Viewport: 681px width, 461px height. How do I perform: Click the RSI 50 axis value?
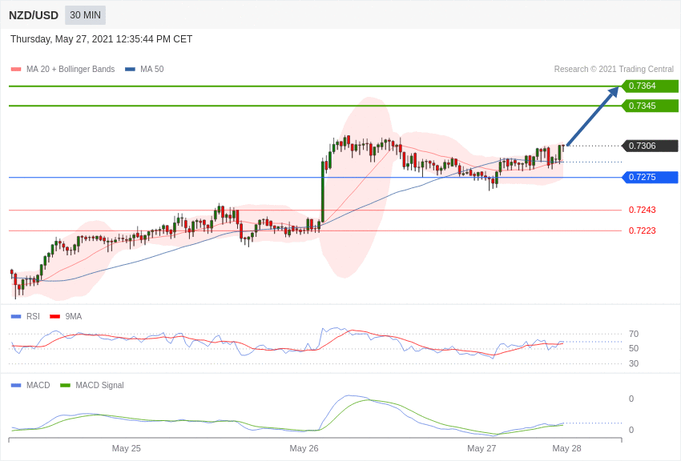click(x=634, y=349)
